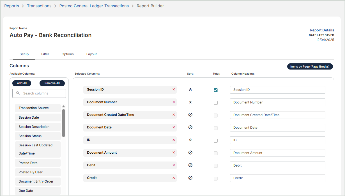
Task: Switch to the Filter tab
Action: 45,54
